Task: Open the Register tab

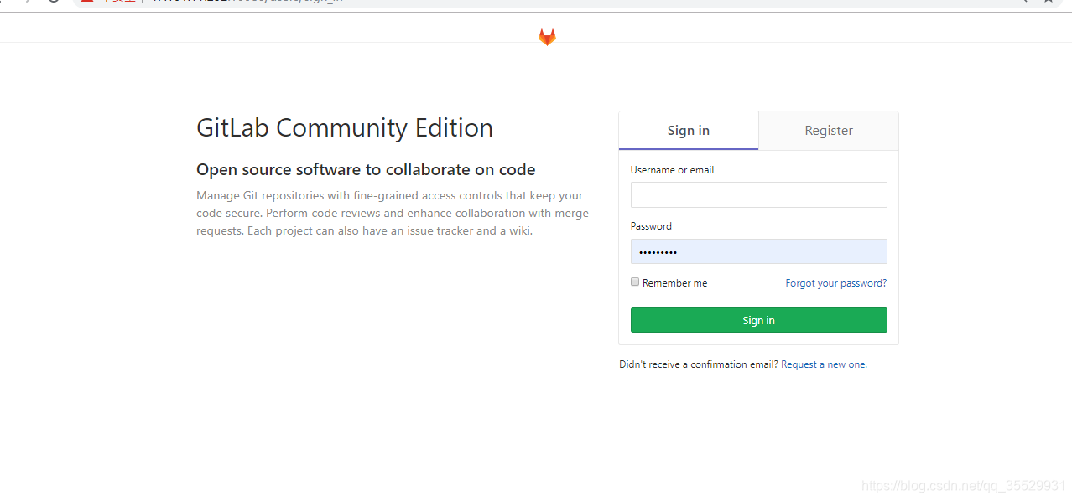Action: (829, 131)
